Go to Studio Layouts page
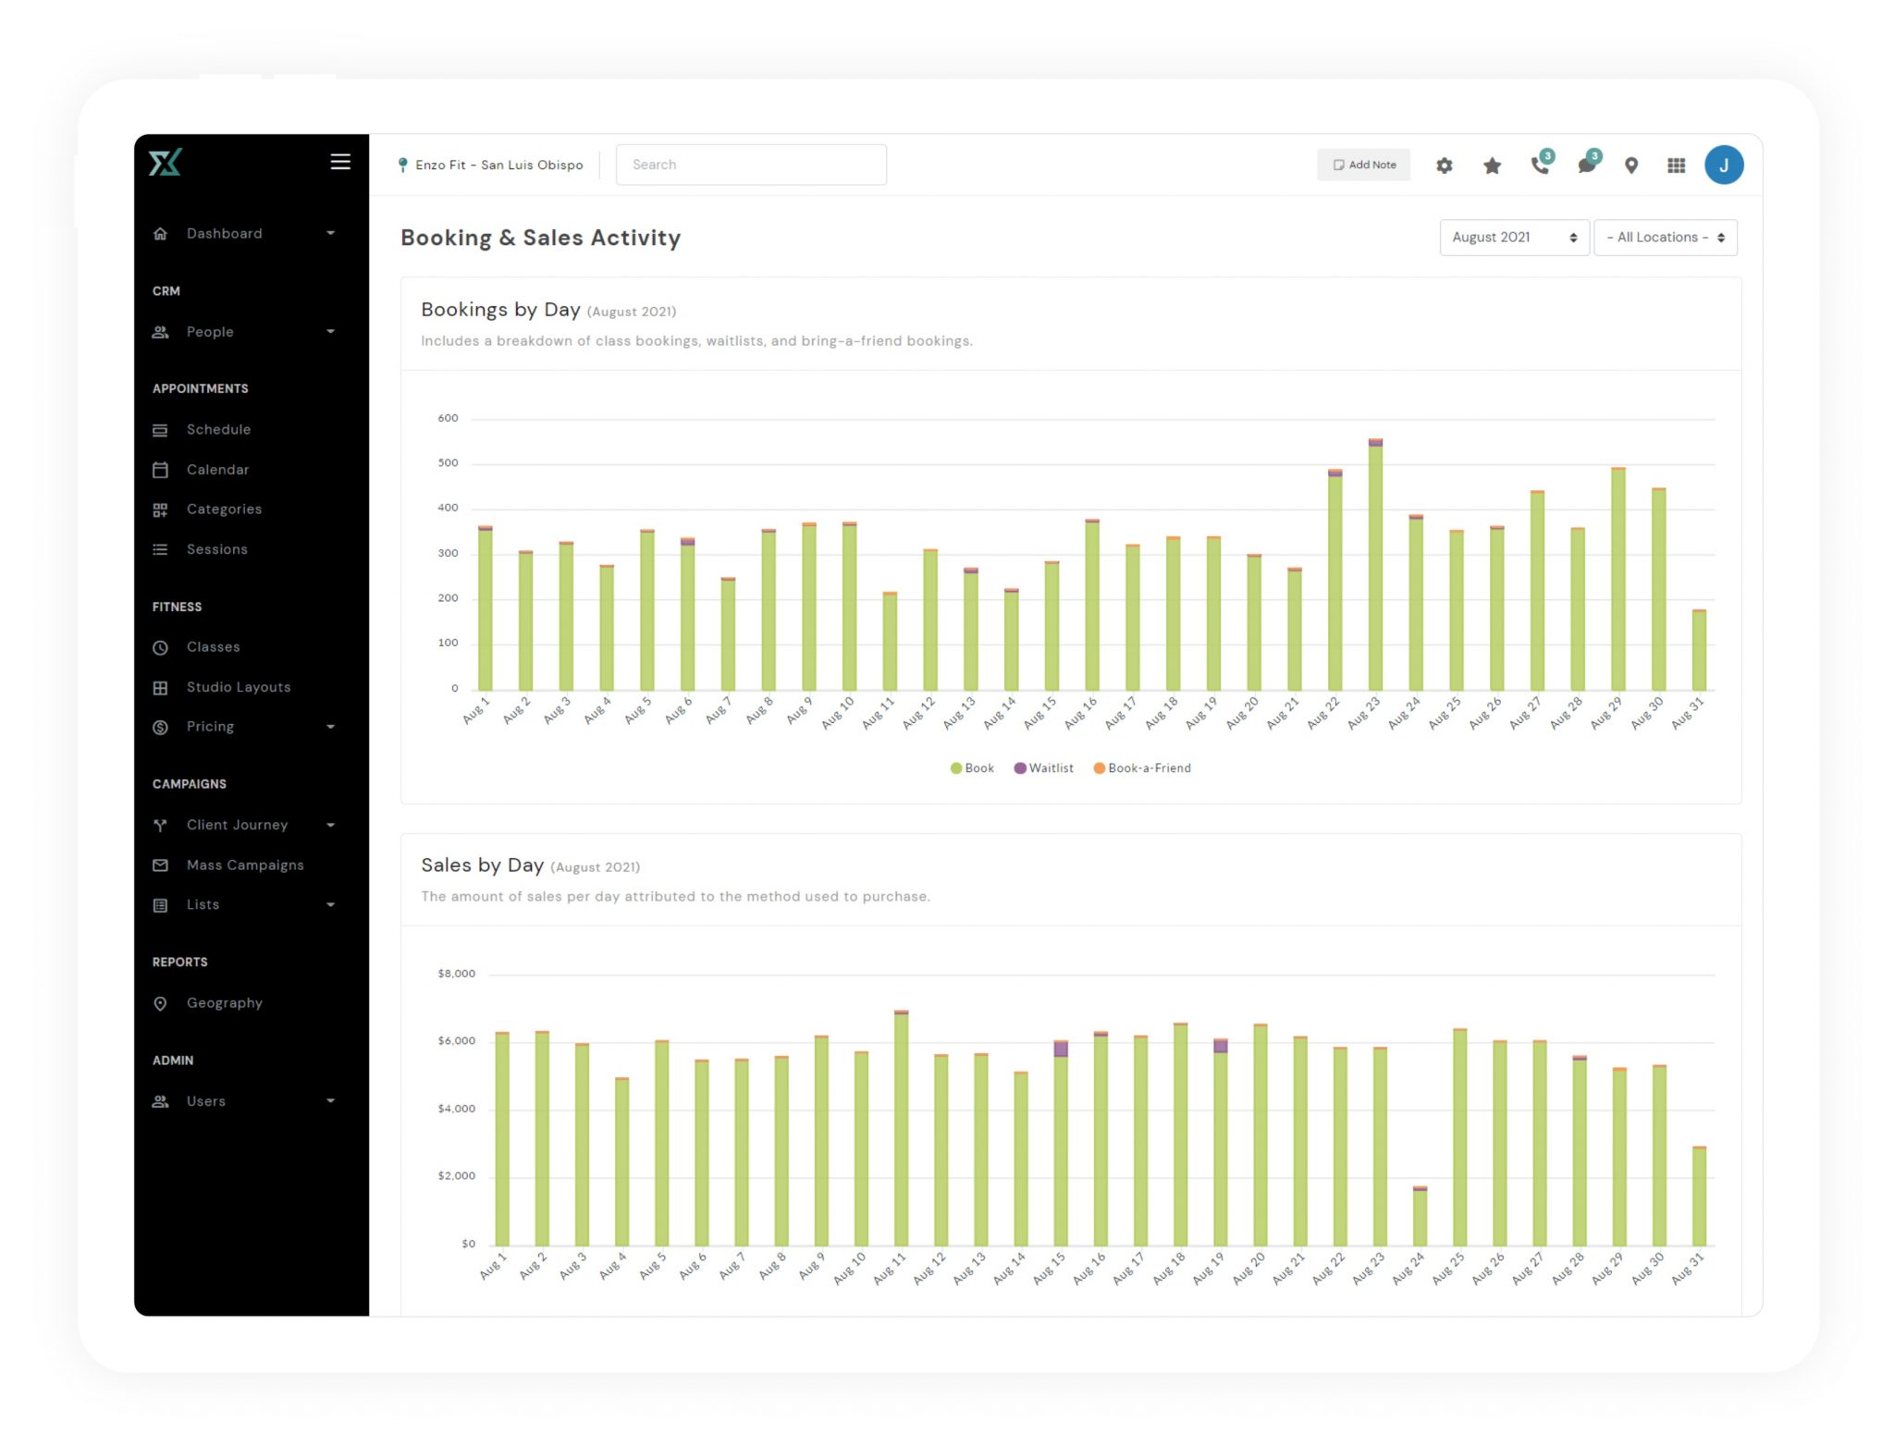This screenshot has height=1447, width=1894. pos(238,687)
